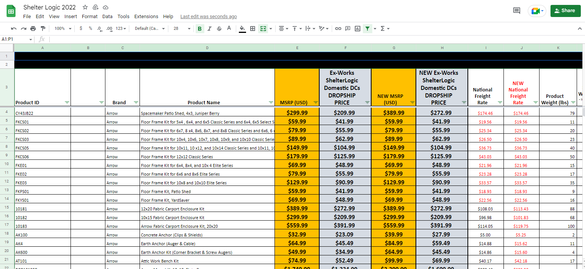Image resolution: width=585 pixels, height=269 pixels.
Task: Click the cloud document status icon
Action: coord(105,7)
